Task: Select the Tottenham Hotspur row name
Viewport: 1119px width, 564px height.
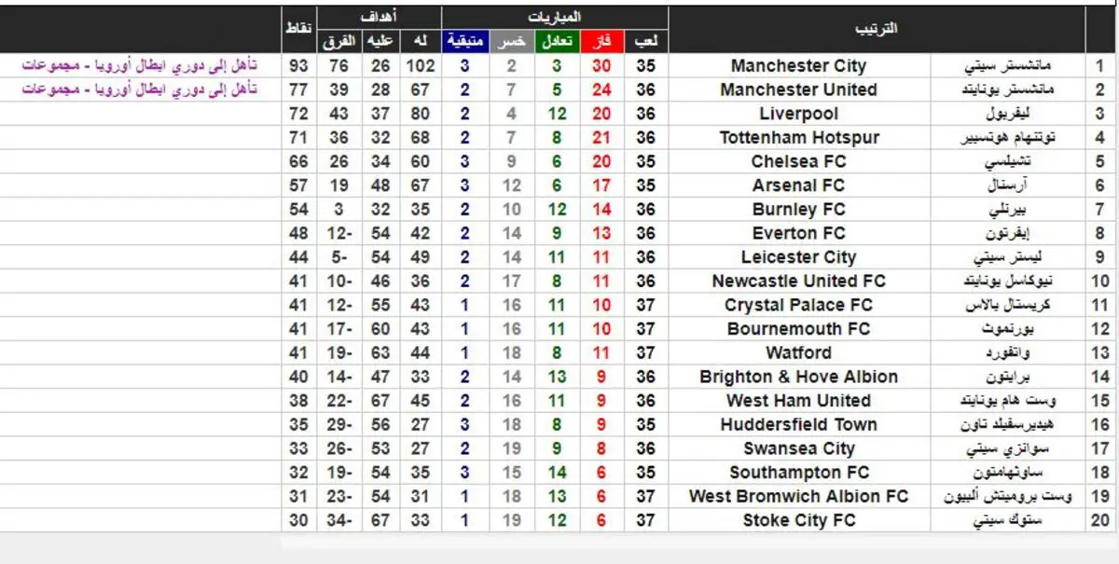Action: (798, 138)
